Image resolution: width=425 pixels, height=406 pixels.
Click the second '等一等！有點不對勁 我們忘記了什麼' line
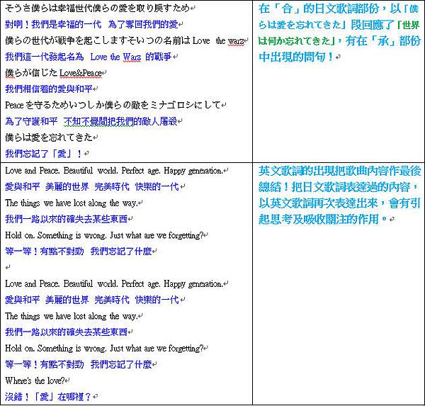pyautogui.click(x=79, y=364)
